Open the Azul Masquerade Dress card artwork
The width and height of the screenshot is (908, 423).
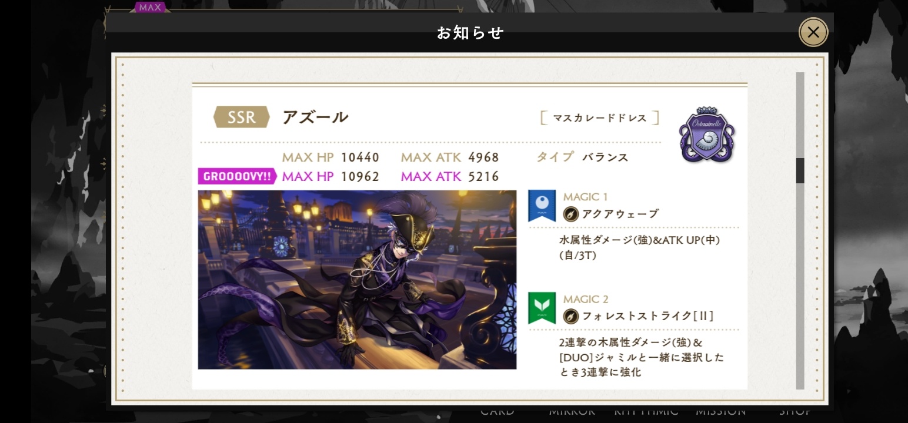(x=357, y=280)
